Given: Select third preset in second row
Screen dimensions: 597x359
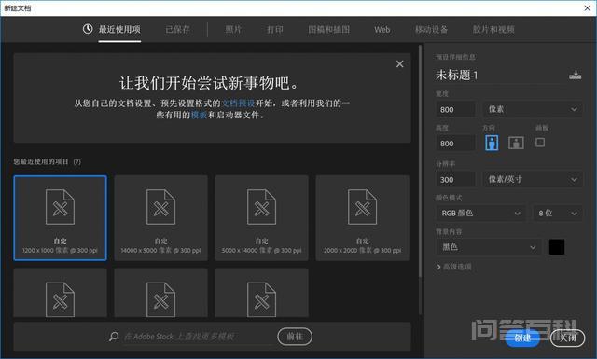Looking at the screenshot, I should (261, 293).
